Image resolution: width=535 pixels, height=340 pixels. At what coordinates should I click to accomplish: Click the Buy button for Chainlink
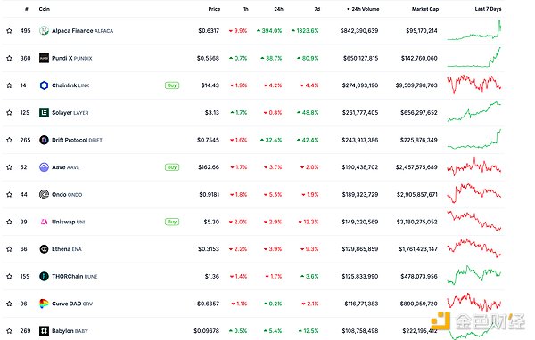coord(172,85)
